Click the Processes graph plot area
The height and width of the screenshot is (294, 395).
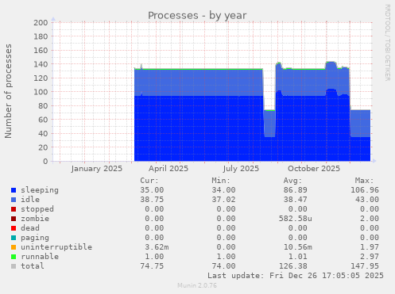[x=212, y=92]
